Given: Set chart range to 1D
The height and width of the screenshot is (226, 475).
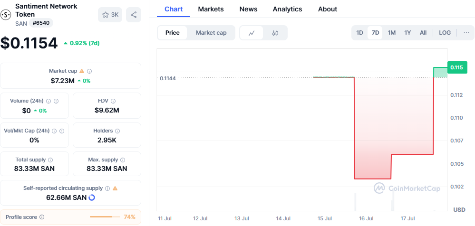Looking at the screenshot, I should (x=359, y=33).
